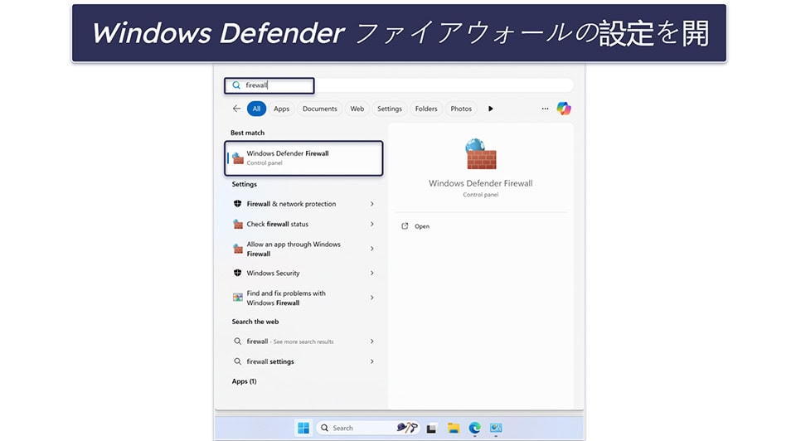Open Firewall & network protection setting

point(303,204)
